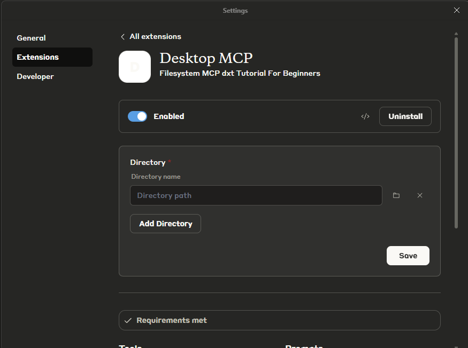Click the Enabled label text
468x348 pixels.
[x=168, y=116]
